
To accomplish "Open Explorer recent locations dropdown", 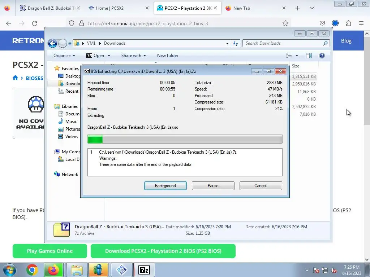I will (70, 44).
